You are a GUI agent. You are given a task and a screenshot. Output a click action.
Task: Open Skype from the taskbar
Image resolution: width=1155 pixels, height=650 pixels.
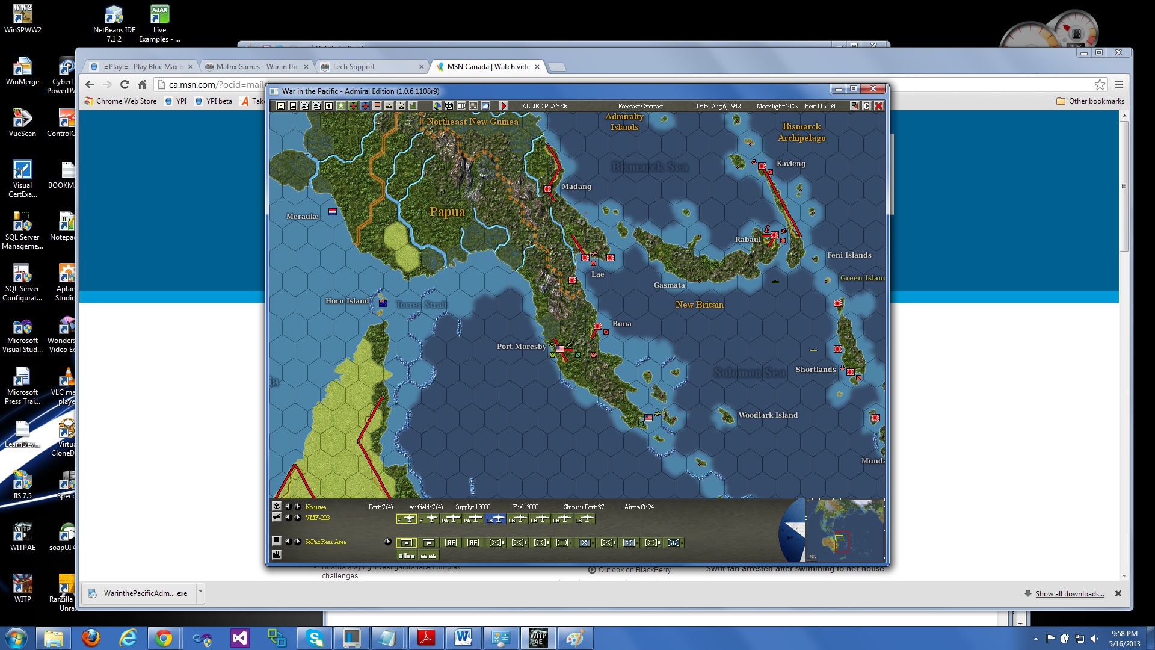click(315, 638)
